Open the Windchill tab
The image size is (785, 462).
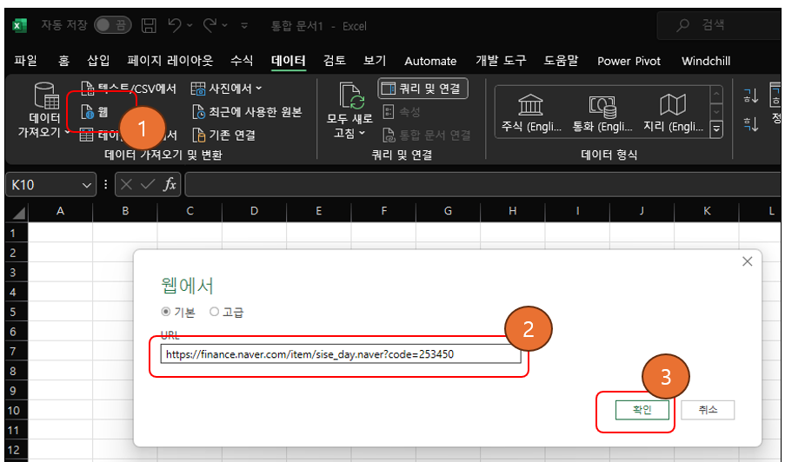(706, 62)
